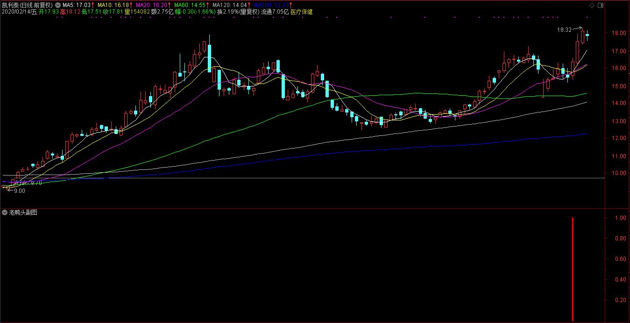Select the MA5: 17.03 indicator label
This screenshot has width=630, height=323.
tap(76, 5)
